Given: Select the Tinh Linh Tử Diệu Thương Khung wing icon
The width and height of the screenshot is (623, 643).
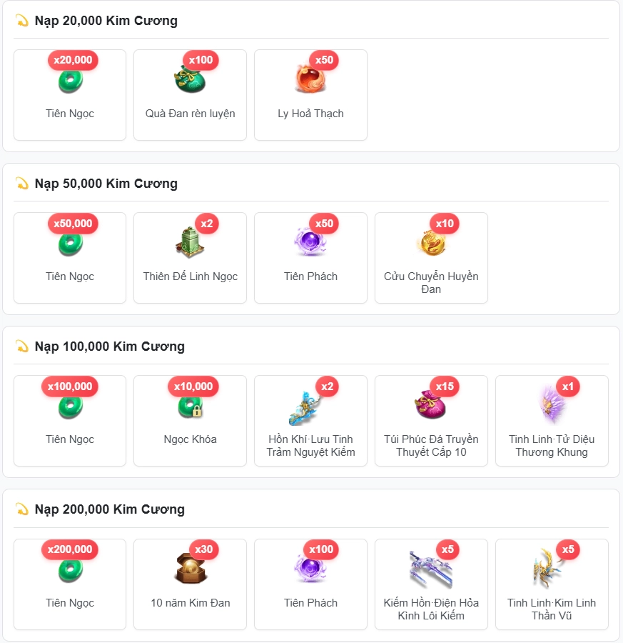Looking at the screenshot, I should point(551,405).
